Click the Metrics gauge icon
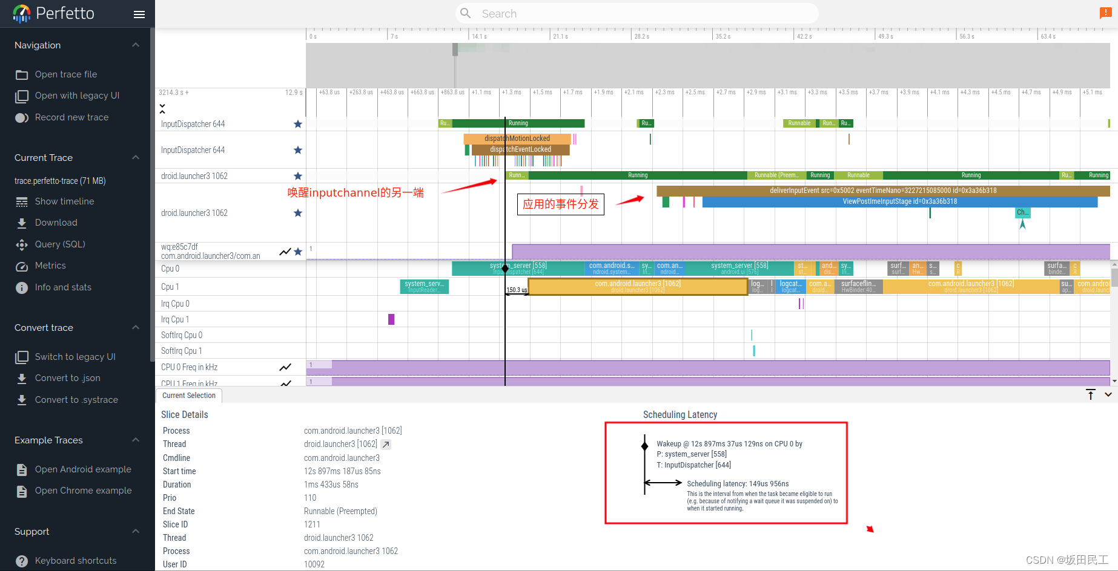 (x=22, y=266)
